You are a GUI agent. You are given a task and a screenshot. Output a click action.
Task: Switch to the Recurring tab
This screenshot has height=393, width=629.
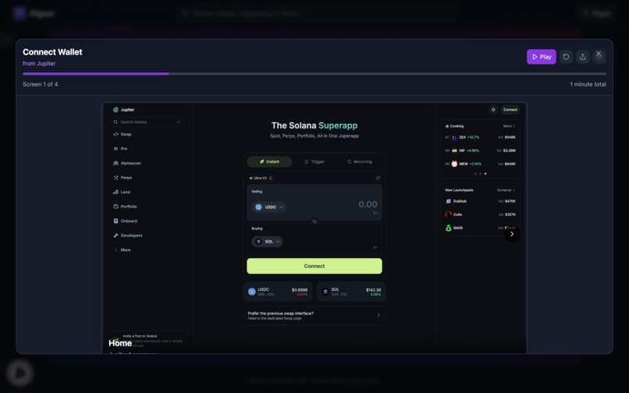pos(360,161)
